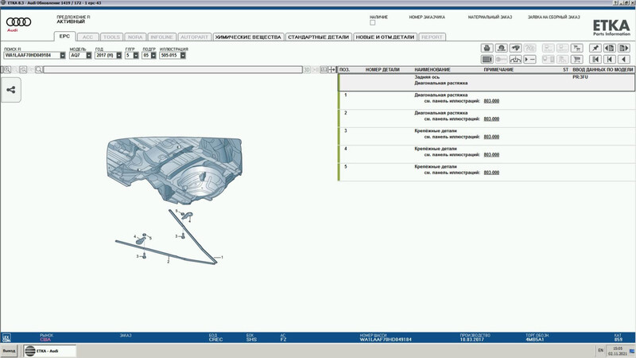Click the underbody image in the illustration

click(x=174, y=169)
